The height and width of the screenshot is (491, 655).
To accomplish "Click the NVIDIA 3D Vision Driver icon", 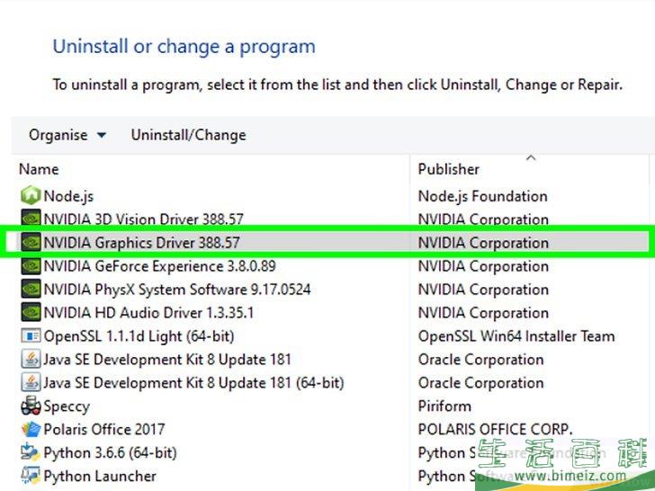I will click(x=31, y=219).
